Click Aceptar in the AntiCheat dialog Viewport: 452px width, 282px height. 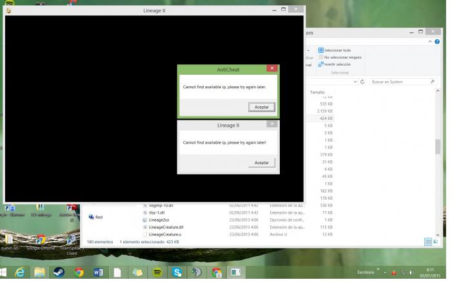pyautogui.click(x=261, y=107)
